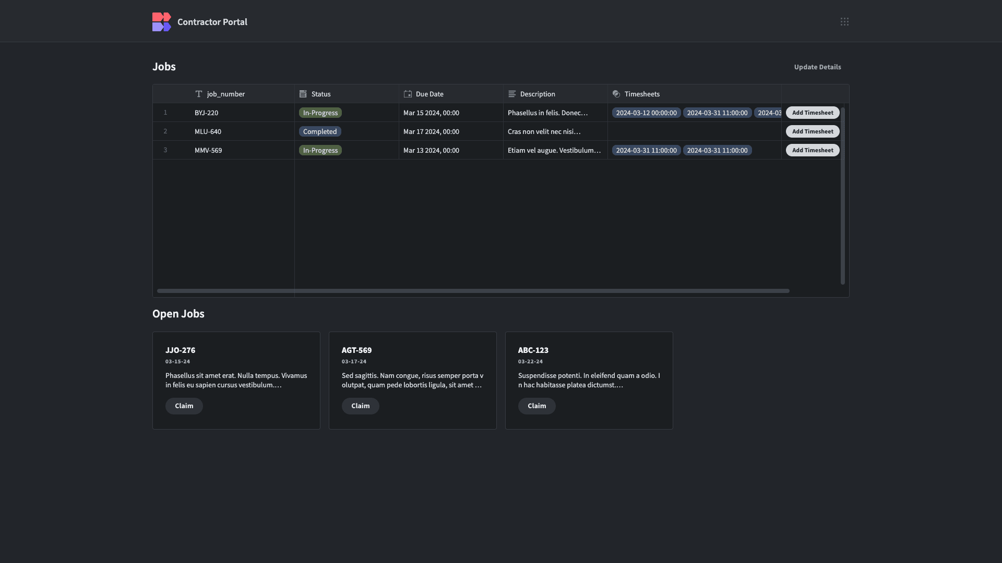Click the text-type icon beside job_number
Screen dimensions: 1002x563
pos(199,94)
